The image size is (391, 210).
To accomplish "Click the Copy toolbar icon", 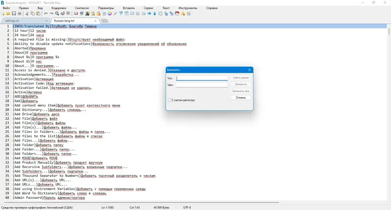I will click(33, 14).
